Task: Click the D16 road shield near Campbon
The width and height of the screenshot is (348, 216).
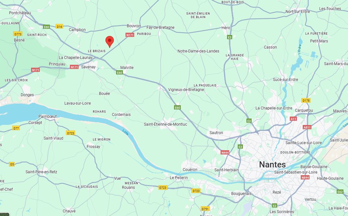Action: click(x=59, y=27)
